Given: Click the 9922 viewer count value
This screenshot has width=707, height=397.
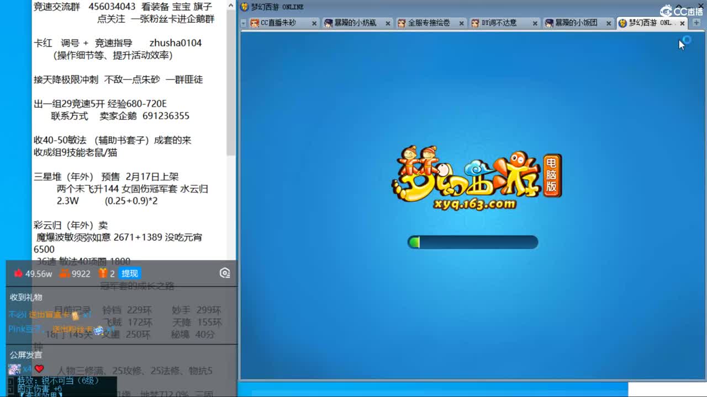Looking at the screenshot, I should (x=81, y=273).
